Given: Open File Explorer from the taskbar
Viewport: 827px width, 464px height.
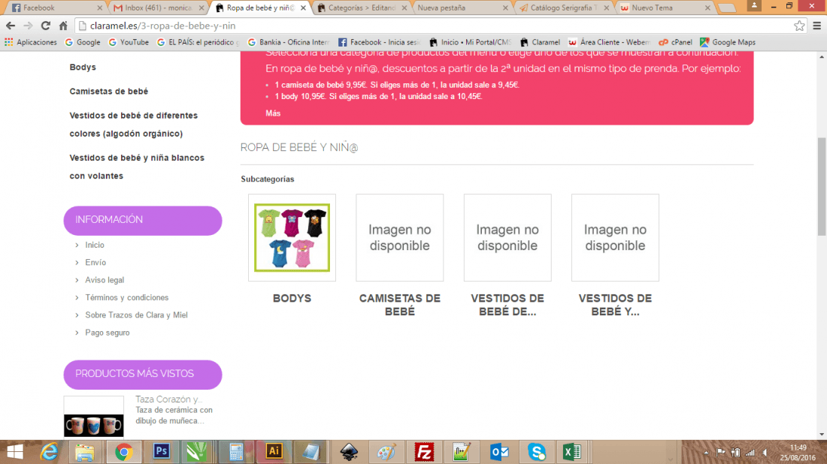Looking at the screenshot, I should pos(84,452).
